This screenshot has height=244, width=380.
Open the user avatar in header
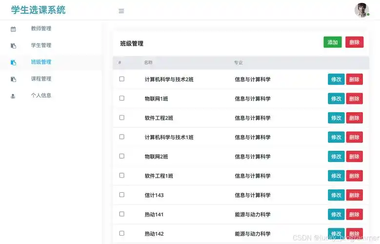[x=362, y=10]
